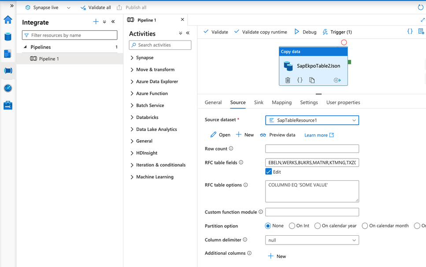Screen dimensions: 426x267
Task: Click Preview data
Action: pos(278,135)
